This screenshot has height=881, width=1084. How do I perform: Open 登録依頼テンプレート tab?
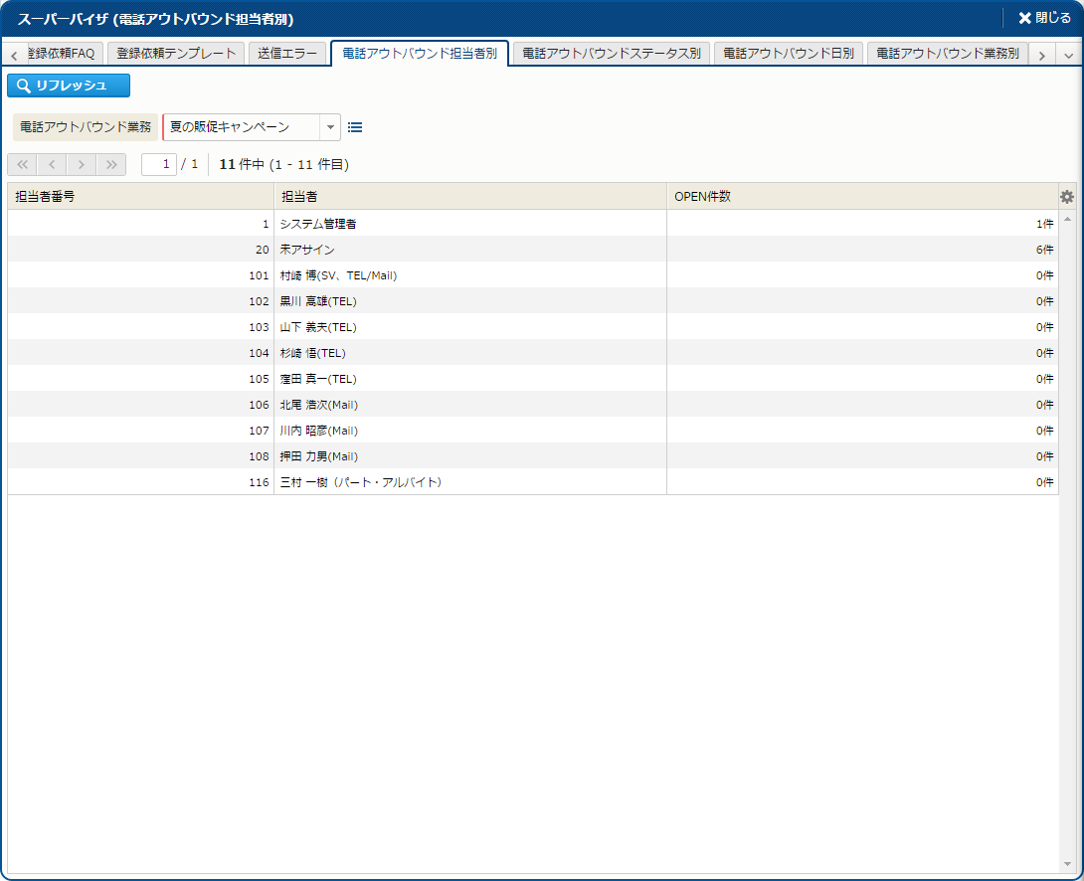pos(176,54)
